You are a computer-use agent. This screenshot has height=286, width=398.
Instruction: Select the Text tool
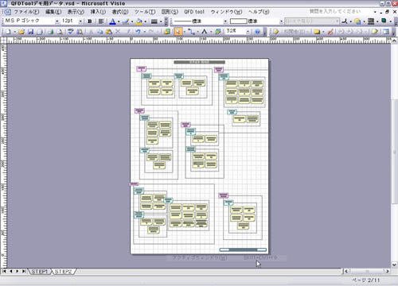tap(204, 32)
